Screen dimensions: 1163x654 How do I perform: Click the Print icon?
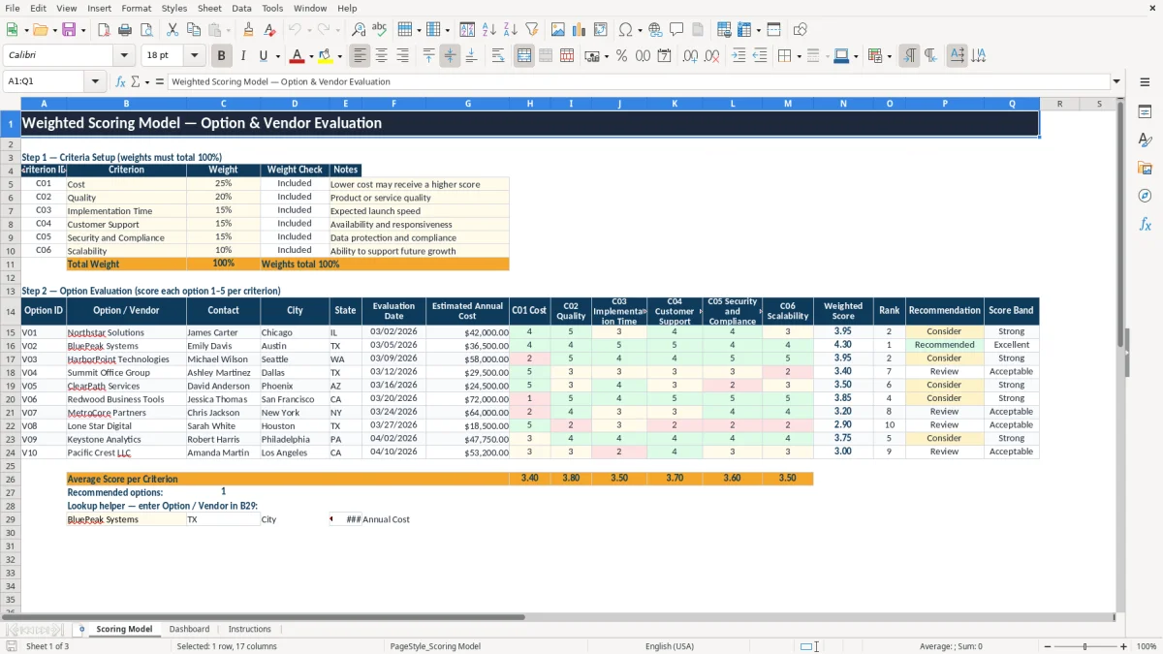click(x=125, y=30)
